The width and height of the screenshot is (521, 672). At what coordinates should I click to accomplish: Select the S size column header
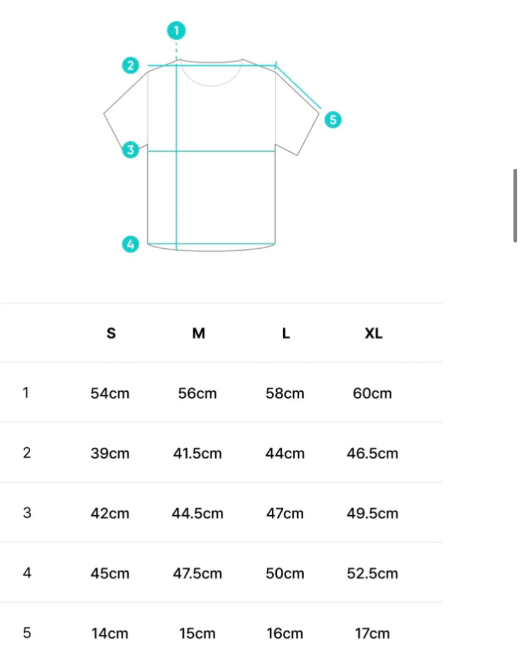(111, 333)
